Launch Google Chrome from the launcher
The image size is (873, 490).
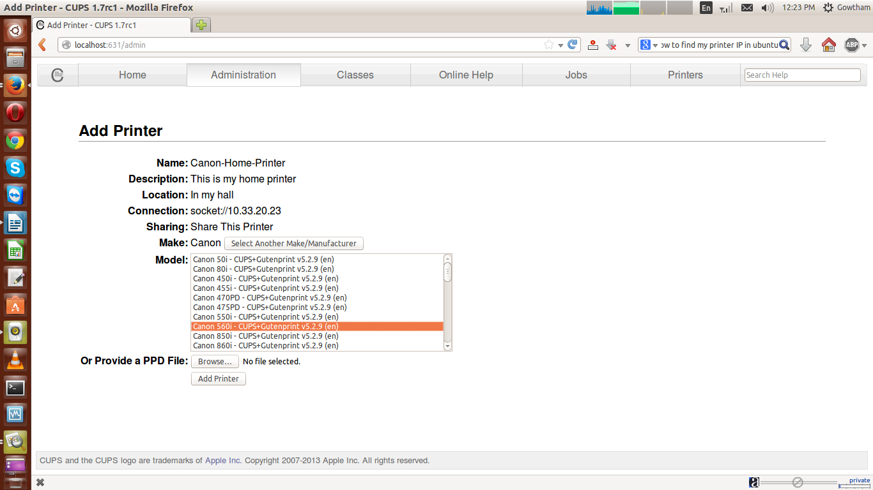[x=15, y=140]
